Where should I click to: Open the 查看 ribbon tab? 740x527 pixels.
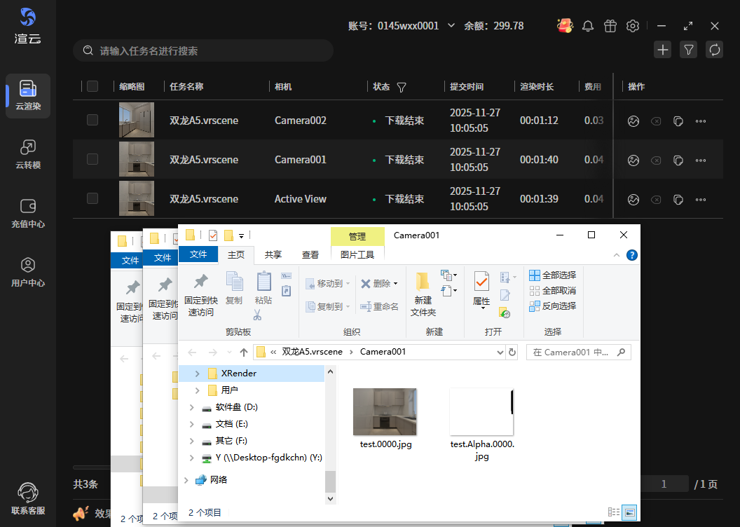(310, 254)
